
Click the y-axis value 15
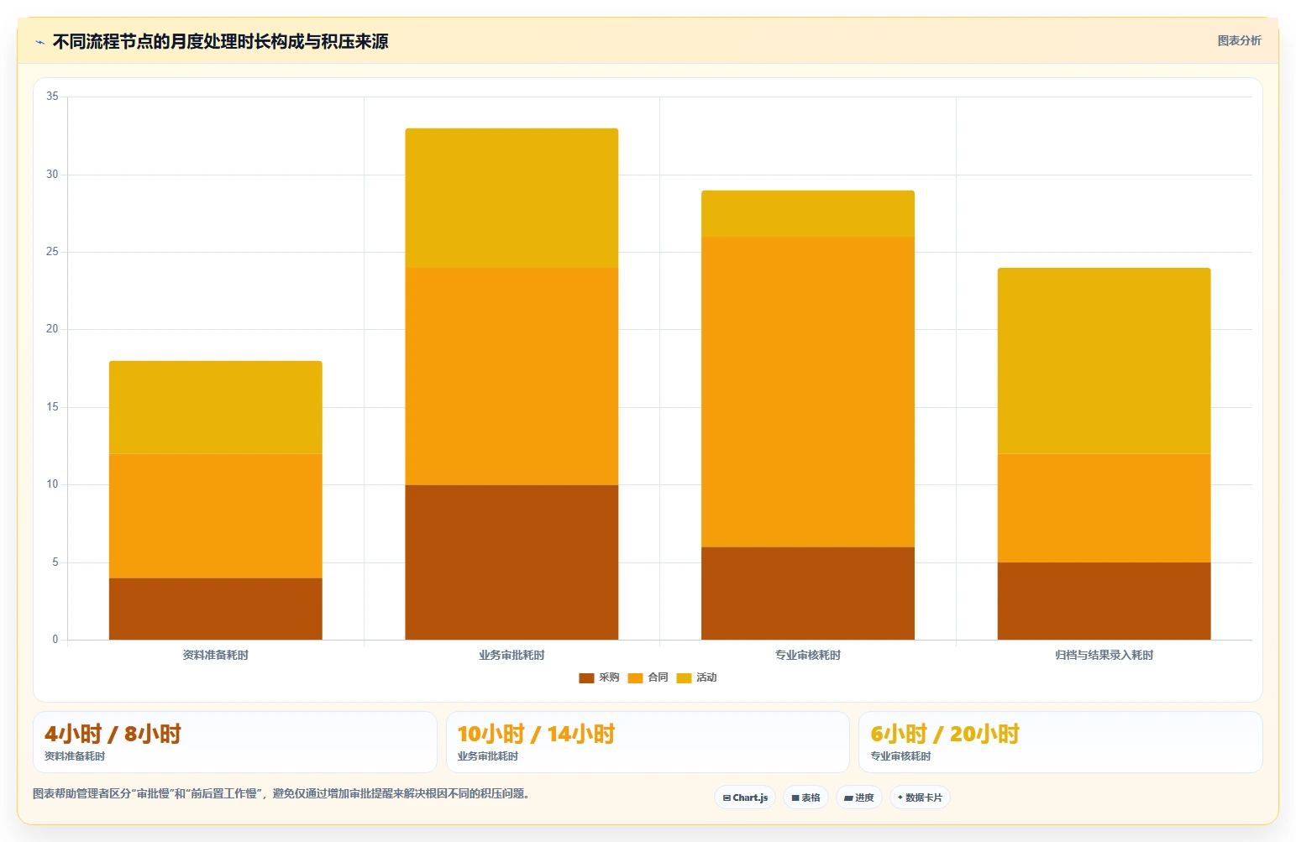tap(52, 407)
